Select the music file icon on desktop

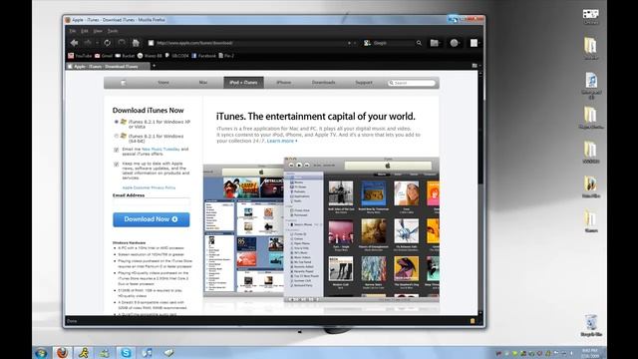591,86
